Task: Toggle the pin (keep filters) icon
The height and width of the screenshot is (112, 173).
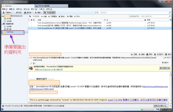Action: click(x=30, y=16)
